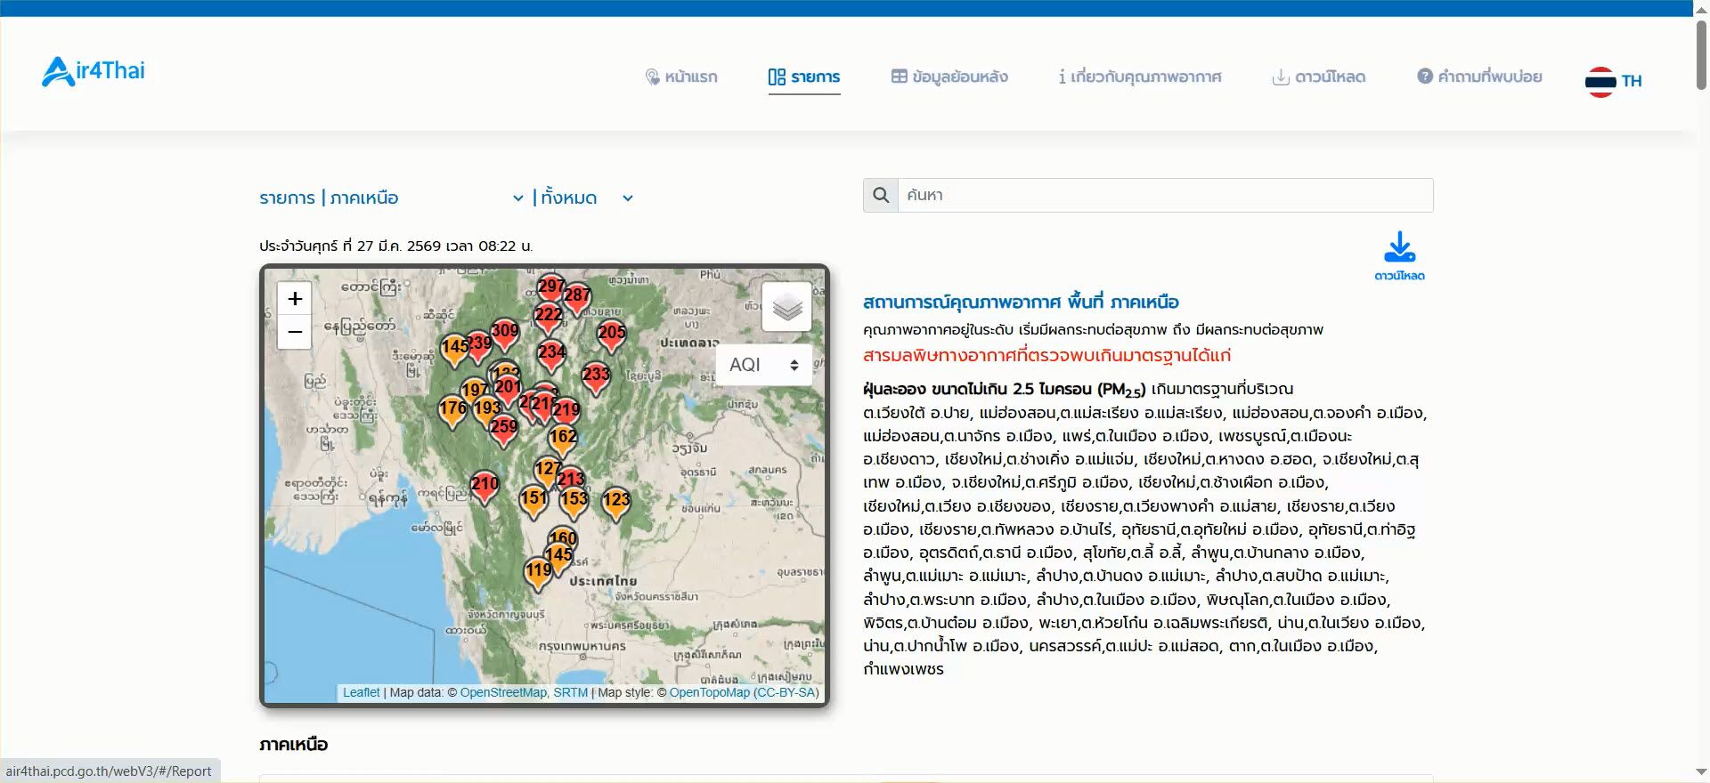Viewport: 1710px width, 783px height.
Task: Open the ดาวน์โหลด navigation menu item
Action: (x=1319, y=77)
